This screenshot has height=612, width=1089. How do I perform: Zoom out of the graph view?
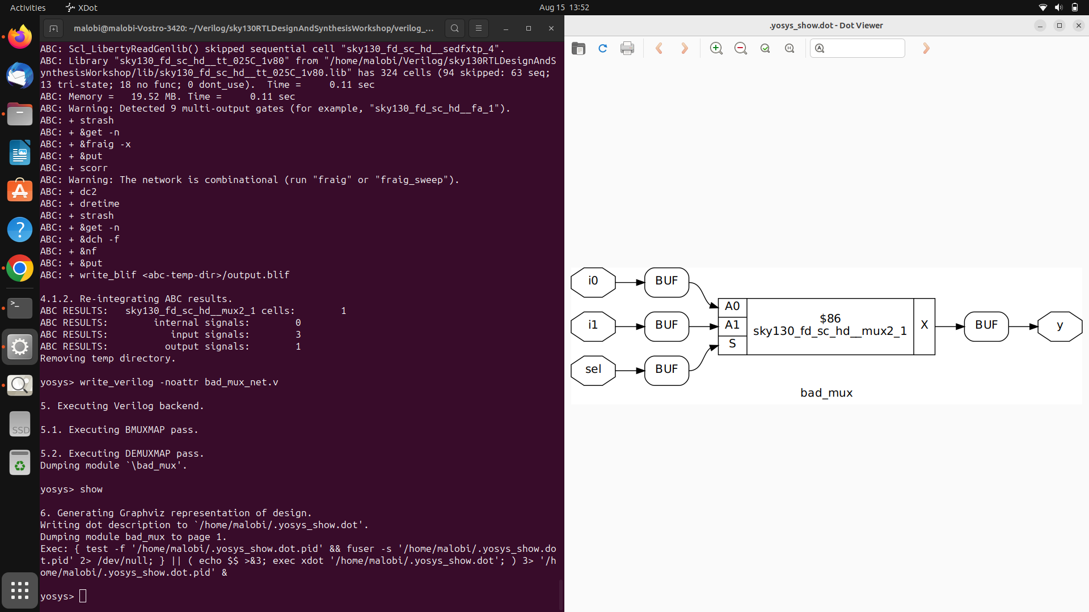click(740, 48)
